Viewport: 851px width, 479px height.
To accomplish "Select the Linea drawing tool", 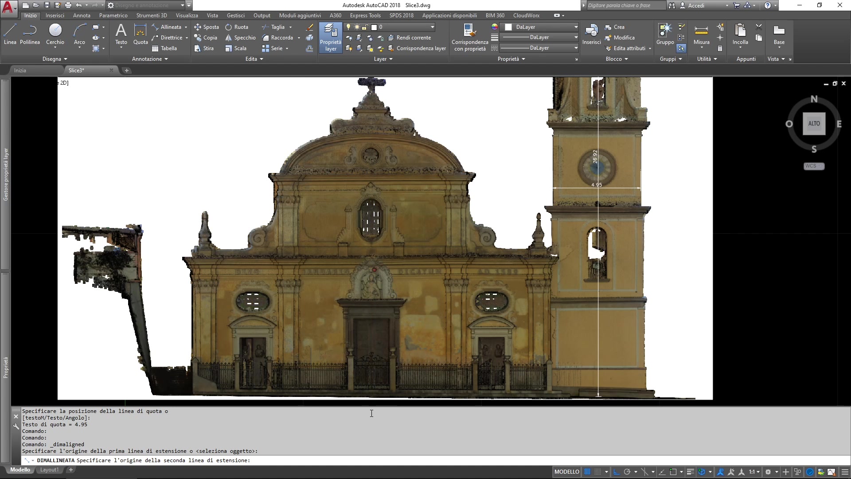I will tap(10, 35).
